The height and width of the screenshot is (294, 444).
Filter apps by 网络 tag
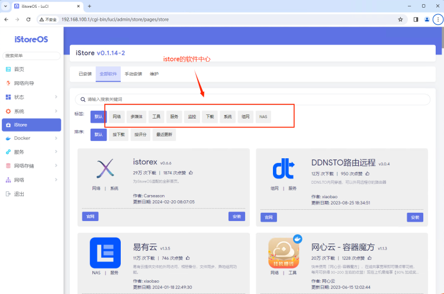(117, 117)
